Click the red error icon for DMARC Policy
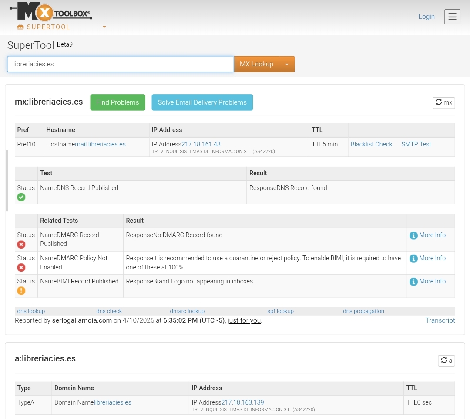 (x=21, y=267)
